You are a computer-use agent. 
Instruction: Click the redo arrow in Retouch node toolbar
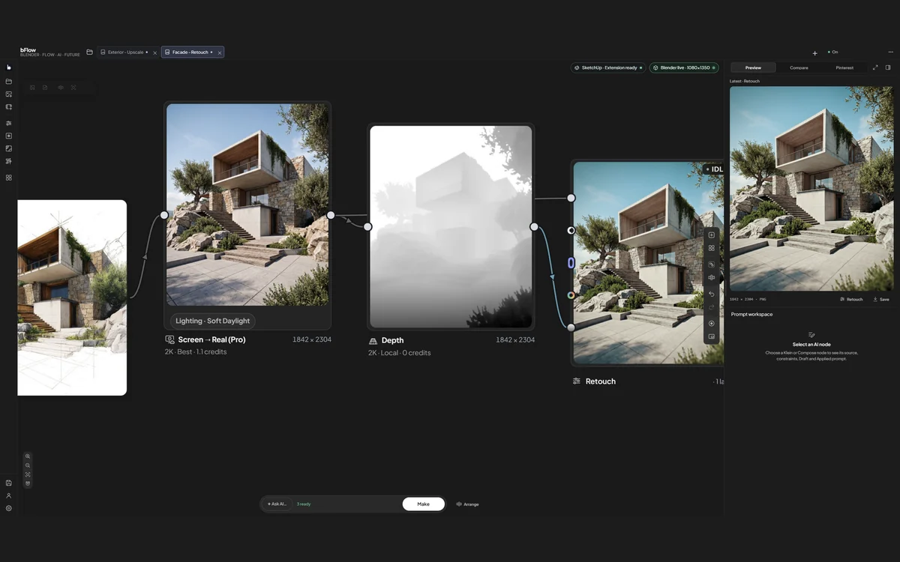[712, 307]
